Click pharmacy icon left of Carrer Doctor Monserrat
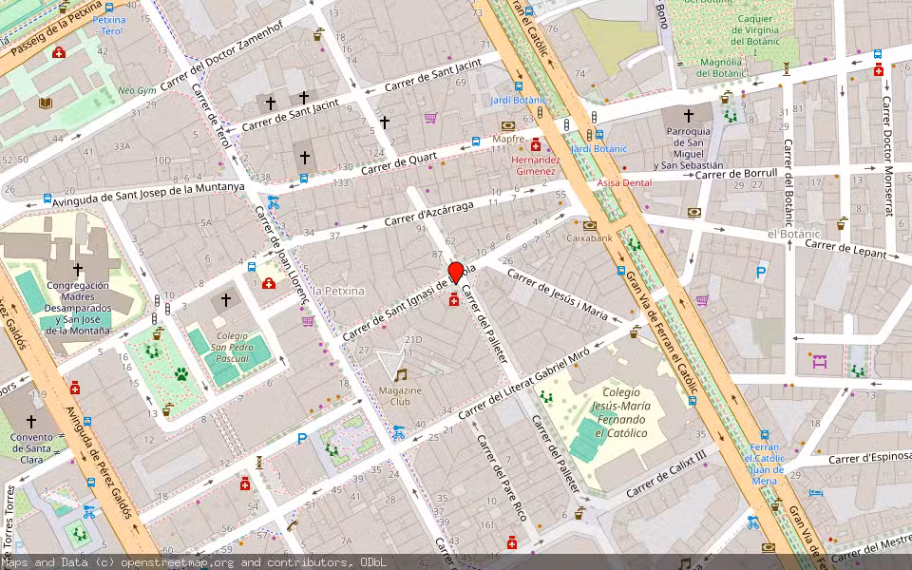The image size is (912, 570). click(x=878, y=69)
